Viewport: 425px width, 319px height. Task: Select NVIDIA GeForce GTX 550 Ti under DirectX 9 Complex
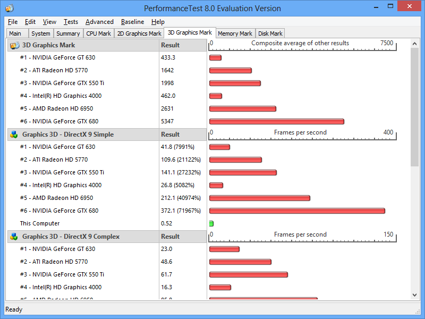[x=62, y=274]
